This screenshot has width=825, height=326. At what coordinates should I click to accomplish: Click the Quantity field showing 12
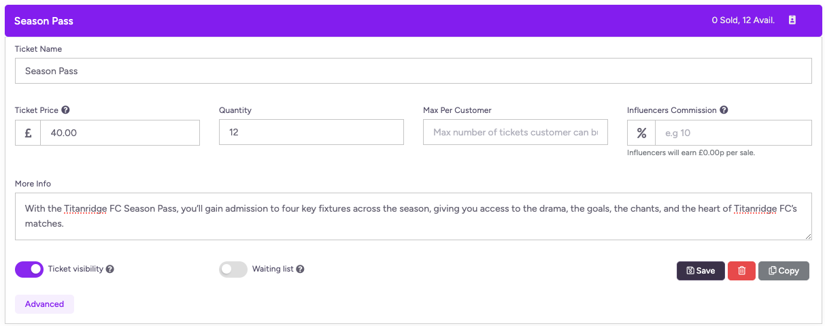(311, 132)
